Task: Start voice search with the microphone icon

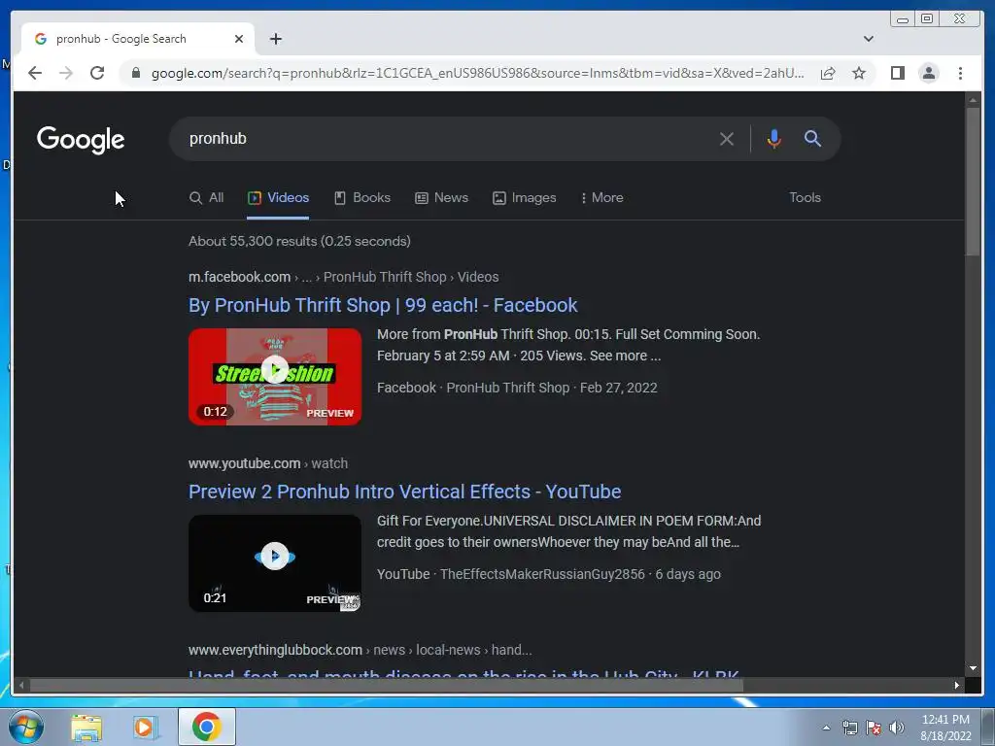Action: (773, 138)
